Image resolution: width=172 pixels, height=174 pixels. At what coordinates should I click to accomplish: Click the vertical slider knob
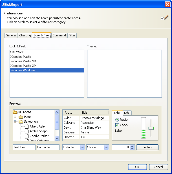[151, 128]
